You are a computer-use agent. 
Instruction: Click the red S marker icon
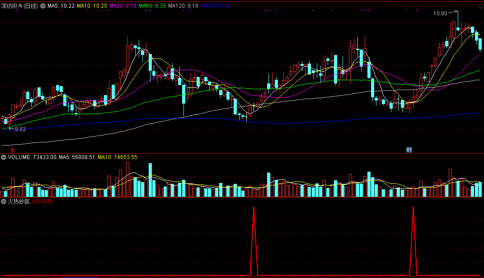pos(12,150)
